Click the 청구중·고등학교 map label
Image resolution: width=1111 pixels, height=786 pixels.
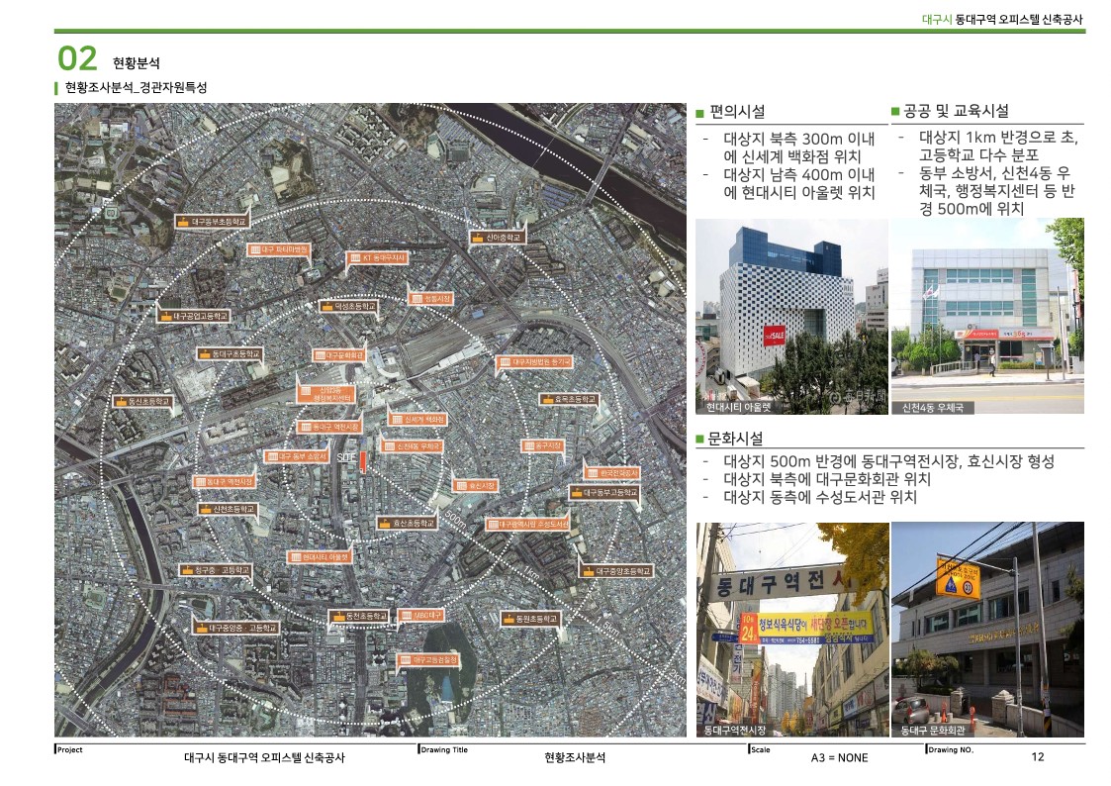(214, 570)
